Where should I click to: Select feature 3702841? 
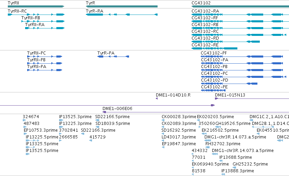click(60, 134)
